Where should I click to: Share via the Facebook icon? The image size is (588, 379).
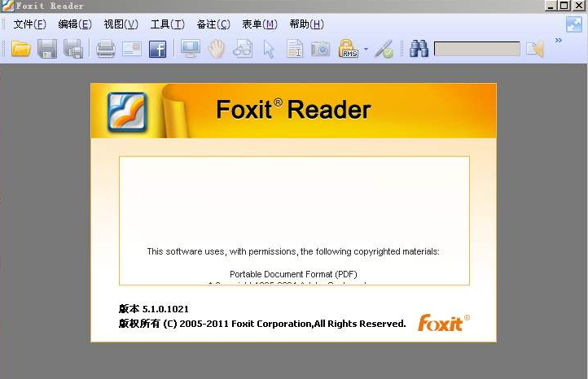click(157, 49)
